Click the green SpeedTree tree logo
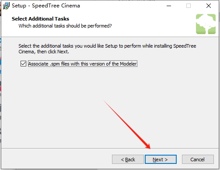 tap(206, 24)
